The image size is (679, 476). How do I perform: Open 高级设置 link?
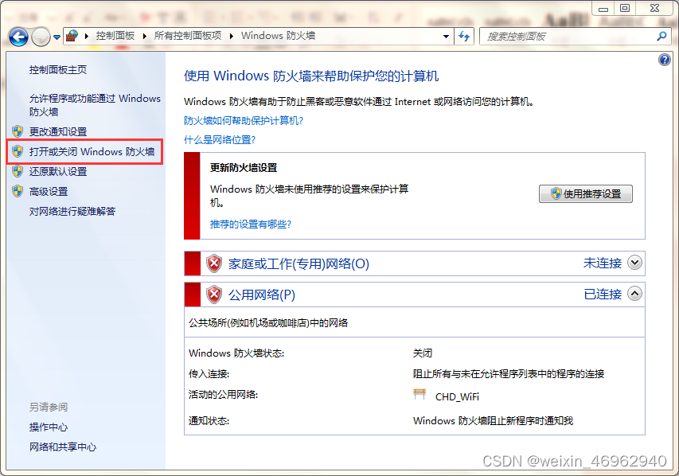click(49, 192)
